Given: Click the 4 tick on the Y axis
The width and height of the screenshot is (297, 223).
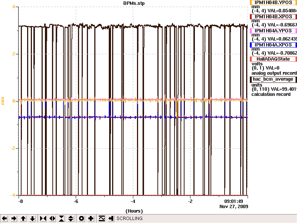Looking at the screenshot, I should coord(13,7).
